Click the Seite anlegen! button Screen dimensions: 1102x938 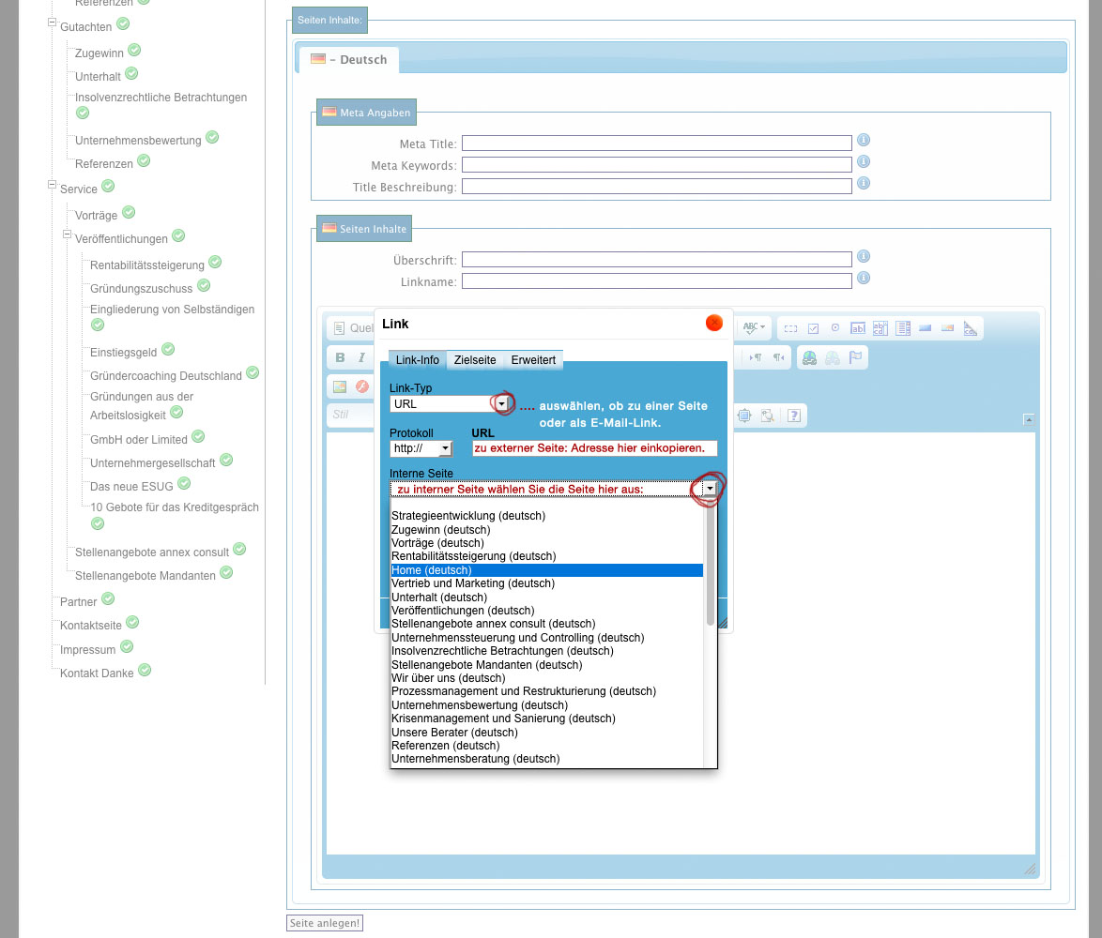[325, 923]
